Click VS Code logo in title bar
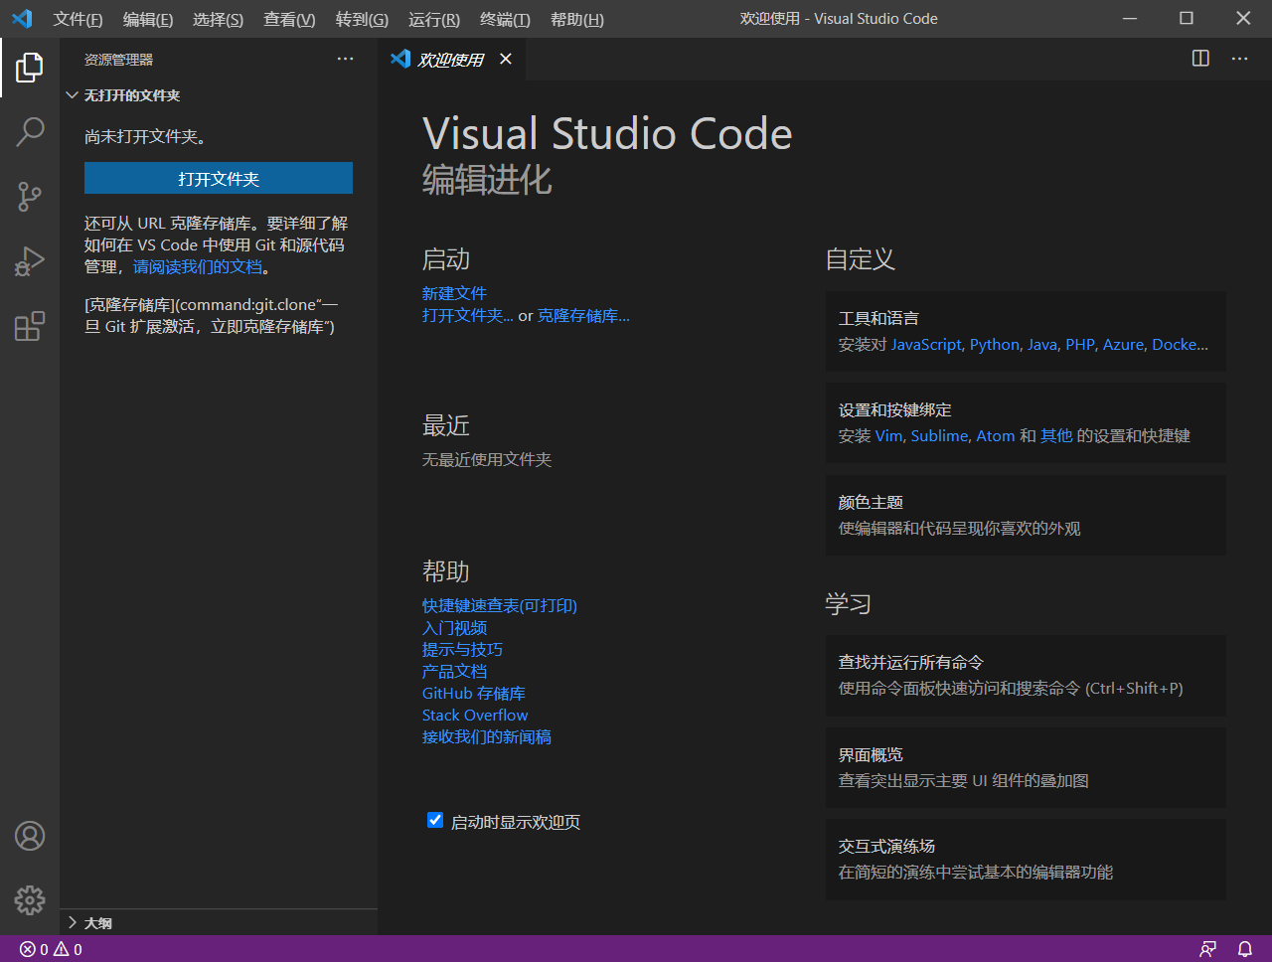The image size is (1272, 962). (x=22, y=19)
